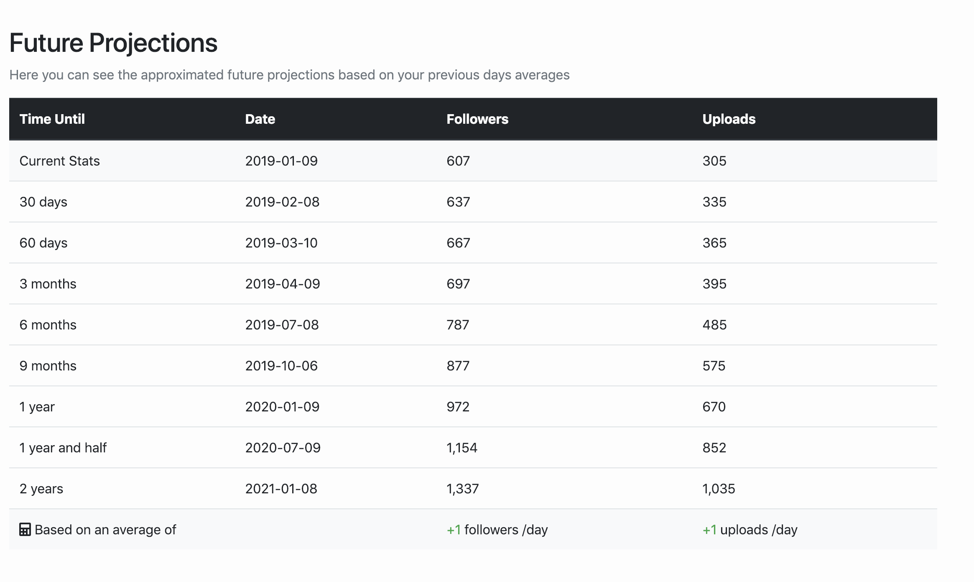
Task: Click the Future Projections heading
Action: (x=113, y=43)
